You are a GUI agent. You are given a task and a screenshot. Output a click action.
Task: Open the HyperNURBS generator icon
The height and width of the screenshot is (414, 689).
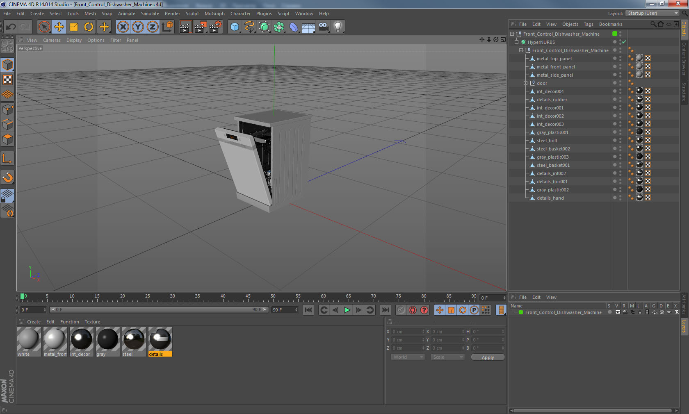(x=264, y=27)
